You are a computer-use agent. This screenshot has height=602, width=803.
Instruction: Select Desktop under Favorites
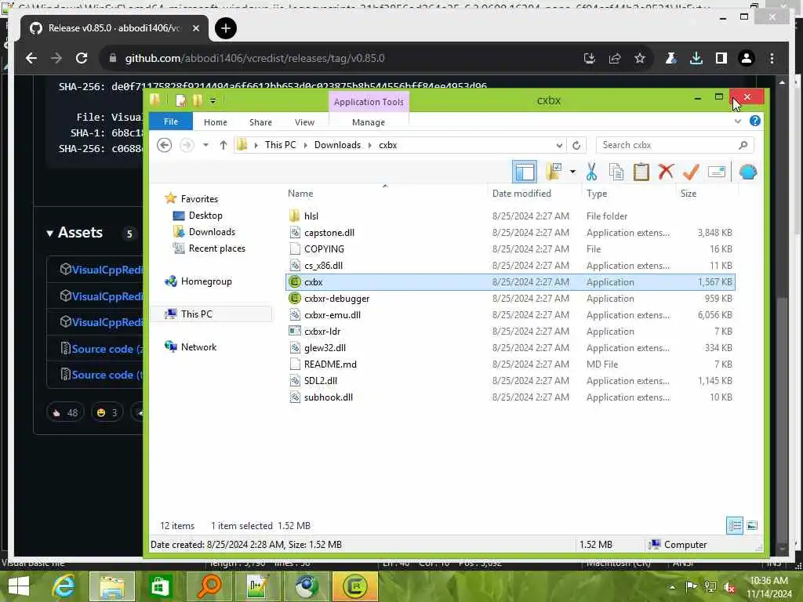(x=205, y=216)
